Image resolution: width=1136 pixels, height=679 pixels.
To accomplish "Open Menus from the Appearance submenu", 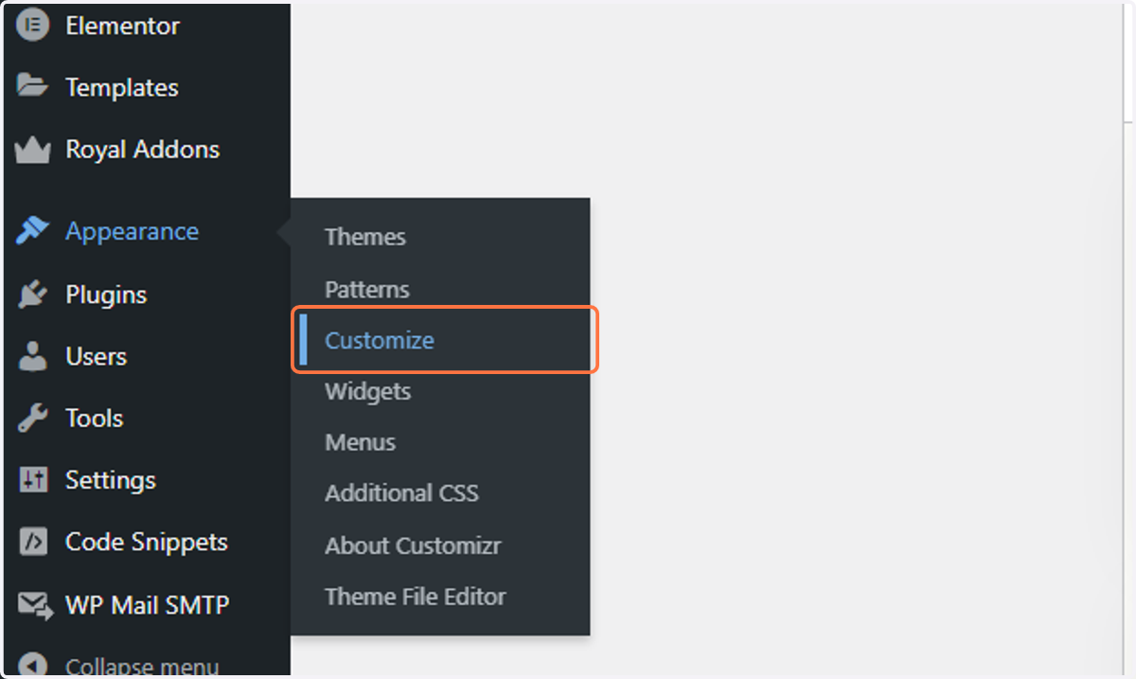I will [361, 442].
